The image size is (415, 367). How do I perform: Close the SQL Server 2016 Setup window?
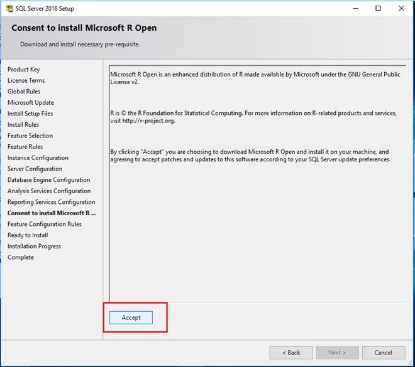pyautogui.click(x=401, y=9)
